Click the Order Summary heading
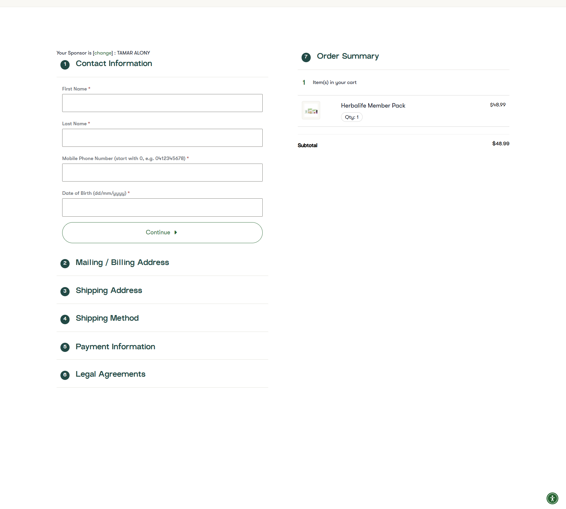Screen dimensions: 566x509 [x=348, y=56]
